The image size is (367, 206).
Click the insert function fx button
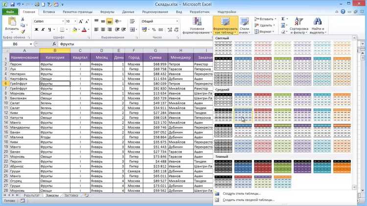(x=54, y=44)
